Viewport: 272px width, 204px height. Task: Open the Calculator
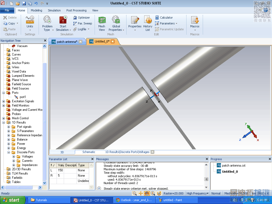point(164,18)
